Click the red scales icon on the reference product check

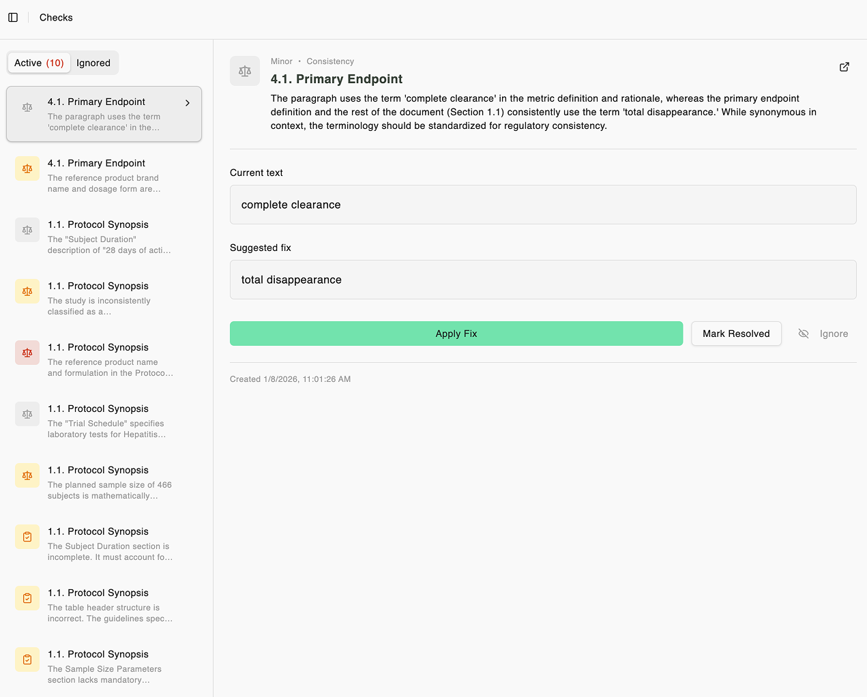click(x=27, y=353)
